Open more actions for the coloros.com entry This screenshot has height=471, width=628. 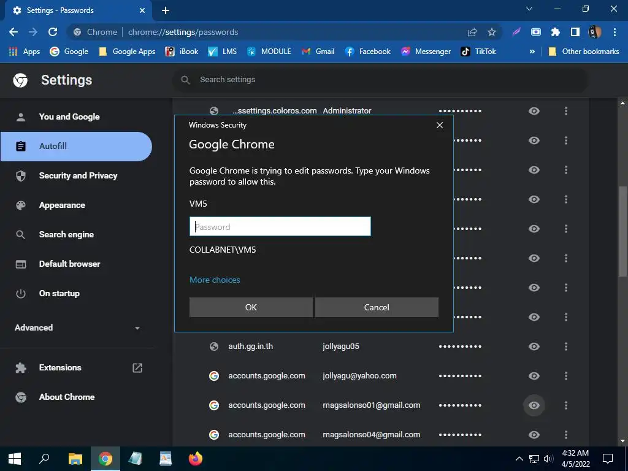tap(566, 111)
